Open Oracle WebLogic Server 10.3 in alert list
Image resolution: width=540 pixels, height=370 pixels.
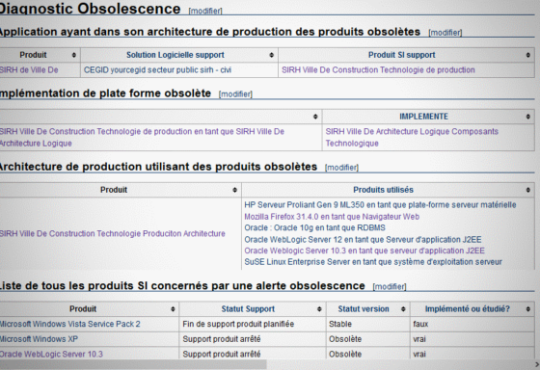[51, 355]
